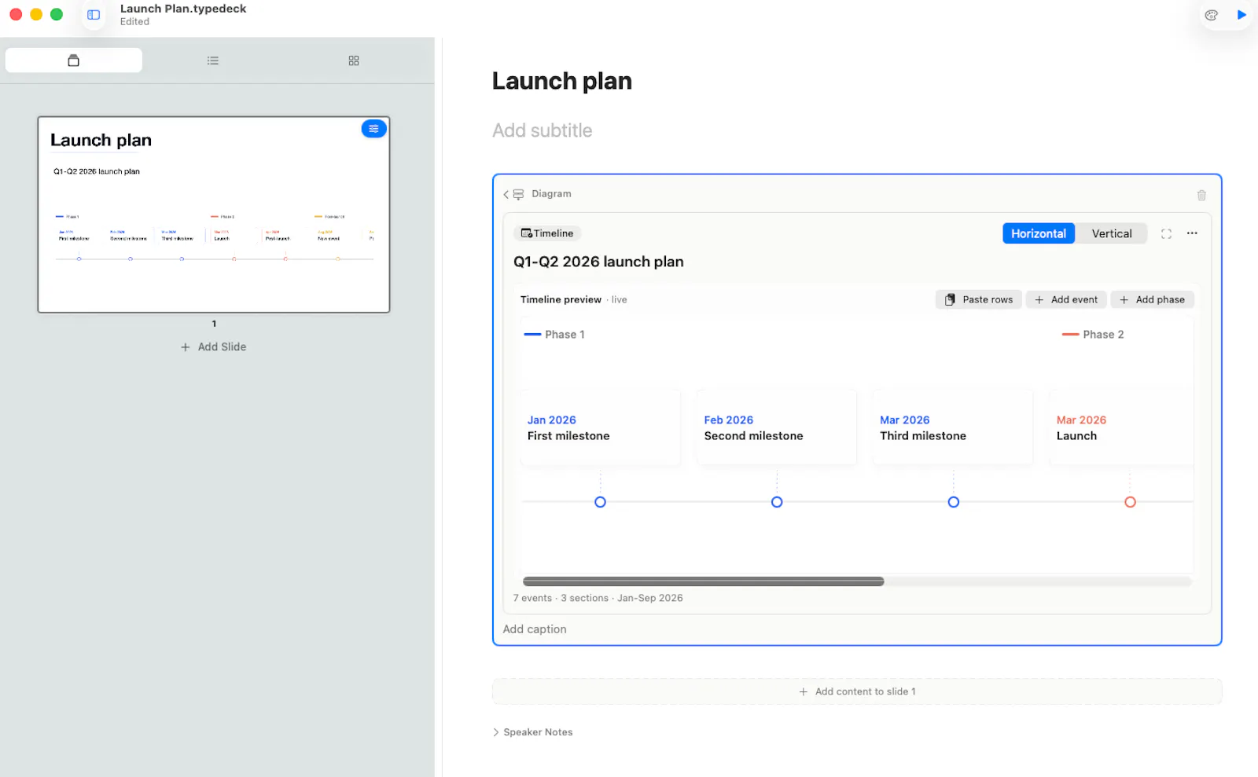The width and height of the screenshot is (1258, 777).
Task: Select Horizontal timeline orientation
Action: point(1039,233)
